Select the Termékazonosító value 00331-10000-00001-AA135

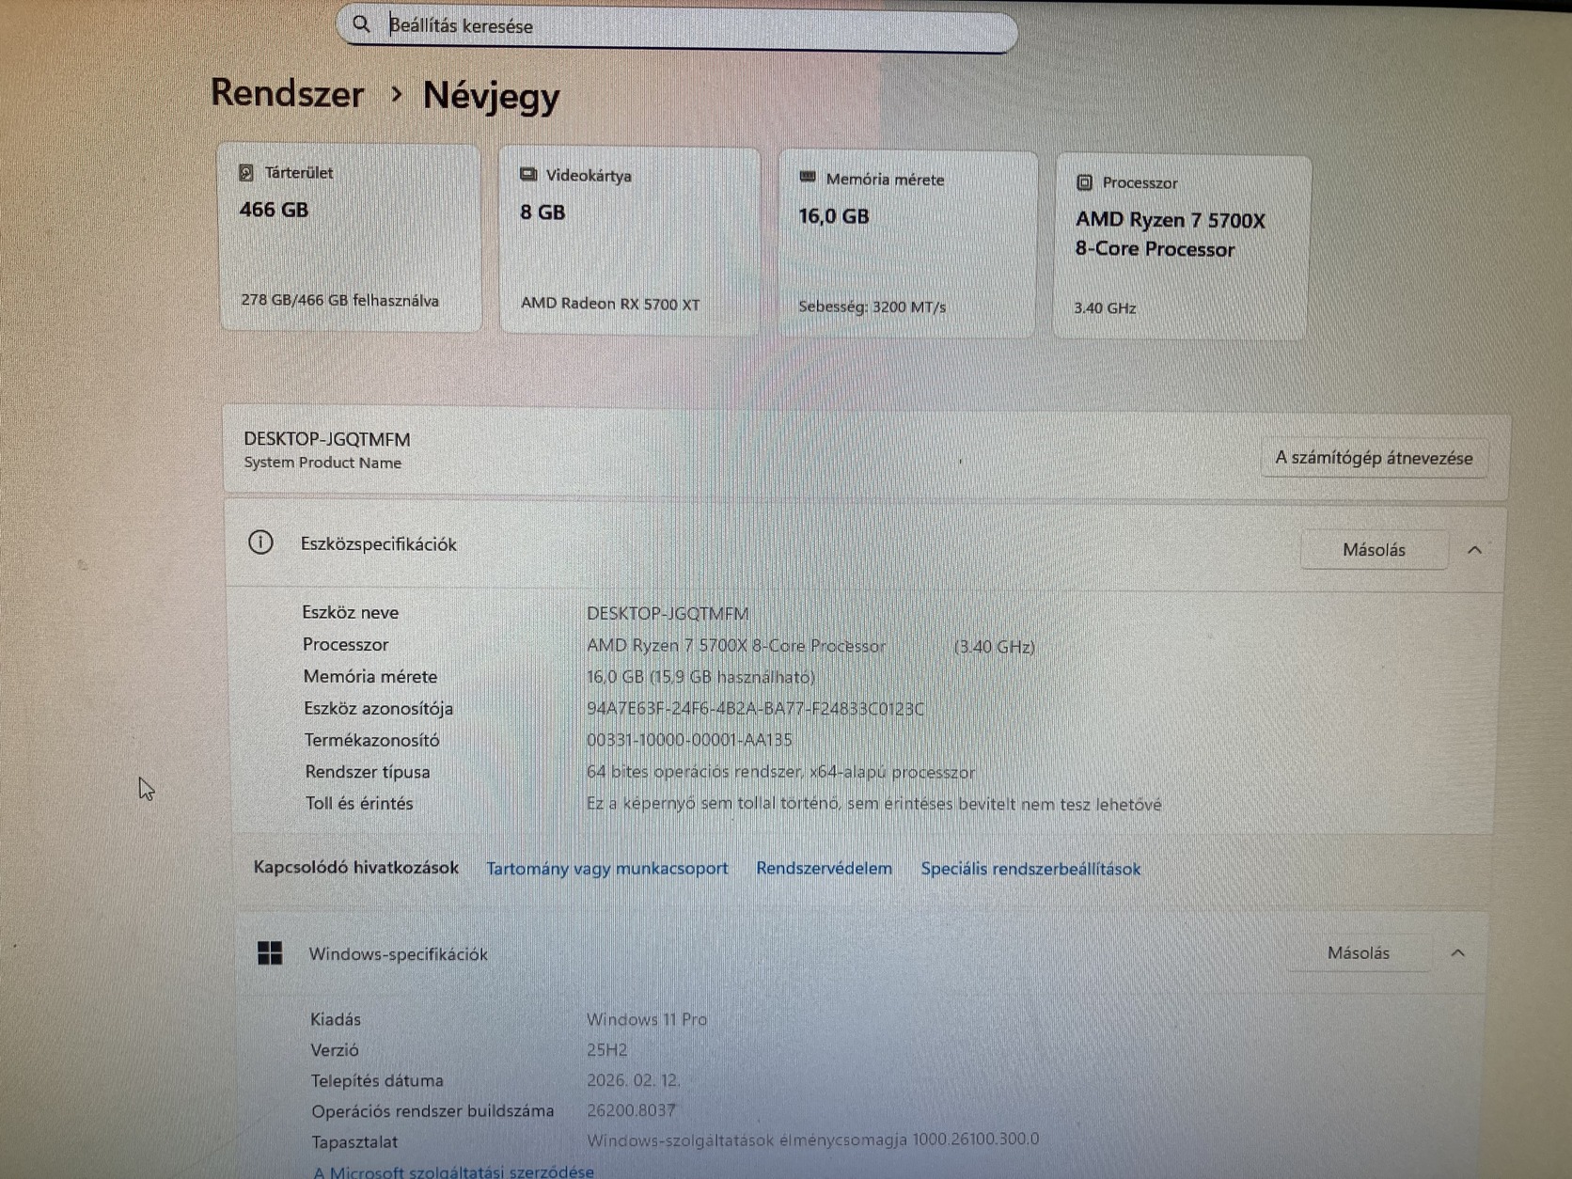(x=689, y=740)
